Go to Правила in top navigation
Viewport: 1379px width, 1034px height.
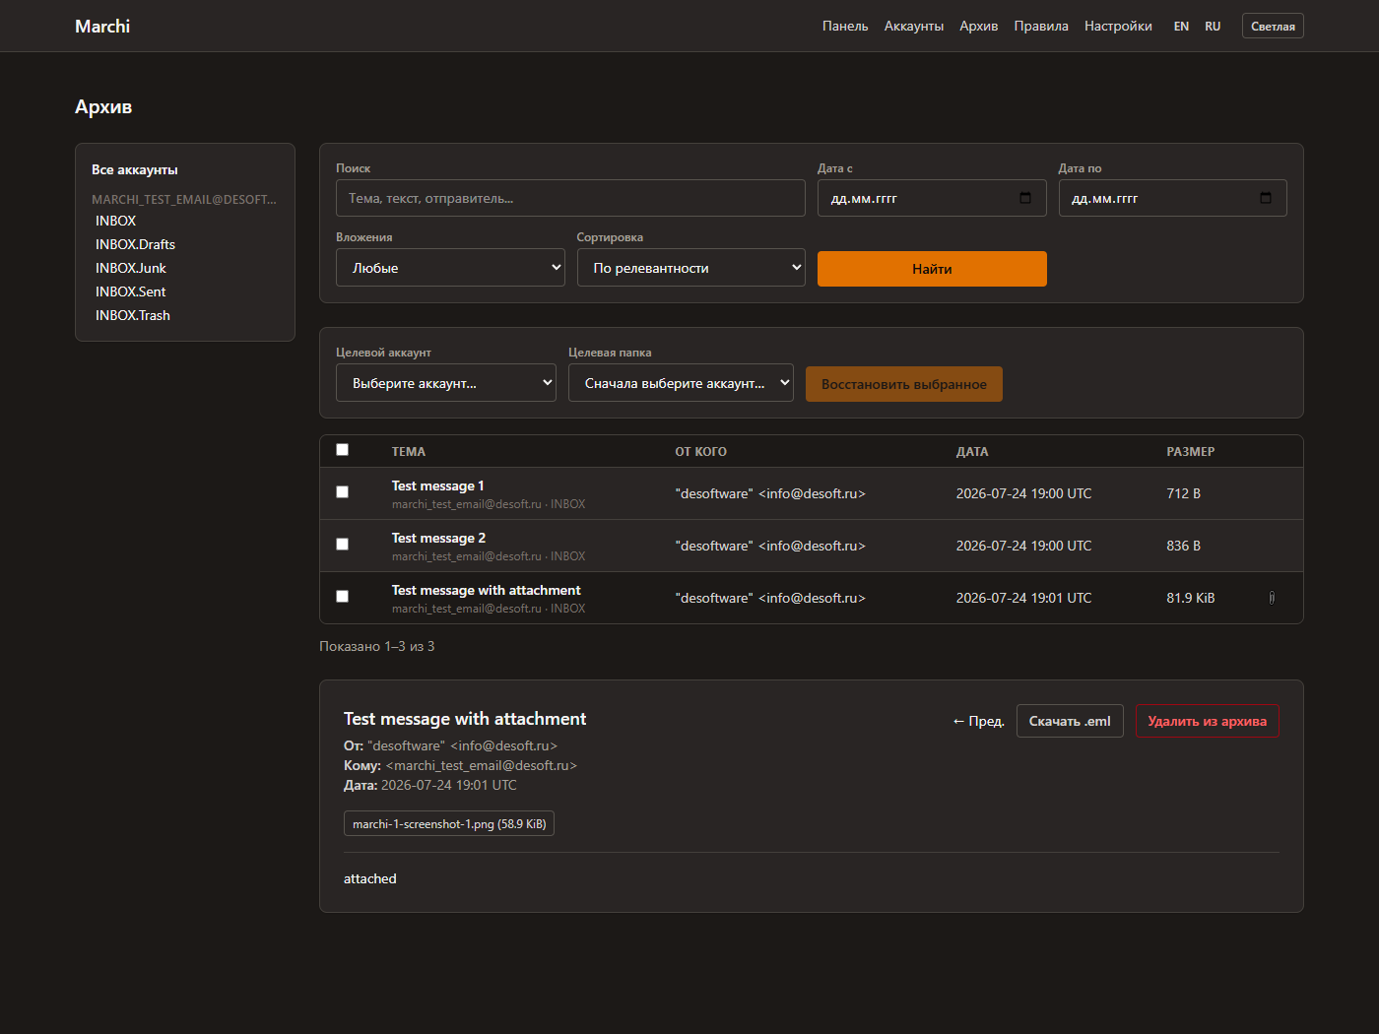click(x=1041, y=26)
